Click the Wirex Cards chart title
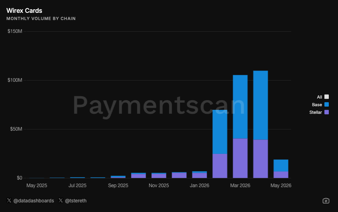This screenshot has height=212, width=338. click(x=24, y=10)
